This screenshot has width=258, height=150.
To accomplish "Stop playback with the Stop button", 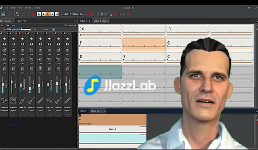I will point(44,14).
